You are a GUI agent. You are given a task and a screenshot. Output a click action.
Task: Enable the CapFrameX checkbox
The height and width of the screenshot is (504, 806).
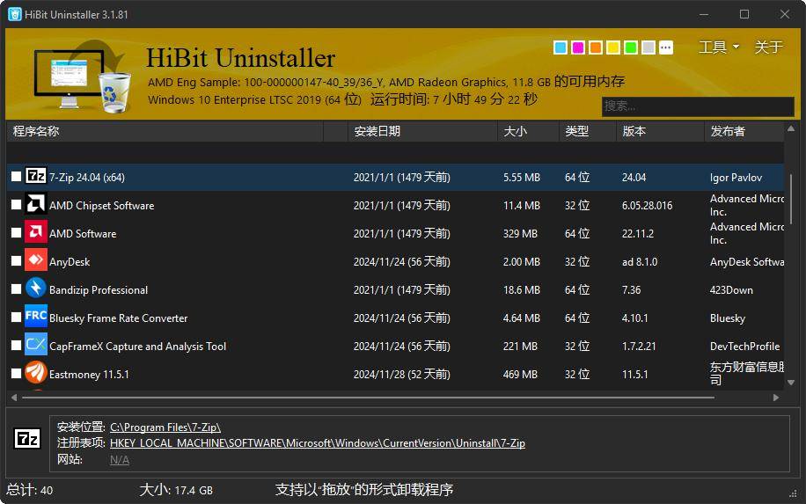(x=16, y=346)
